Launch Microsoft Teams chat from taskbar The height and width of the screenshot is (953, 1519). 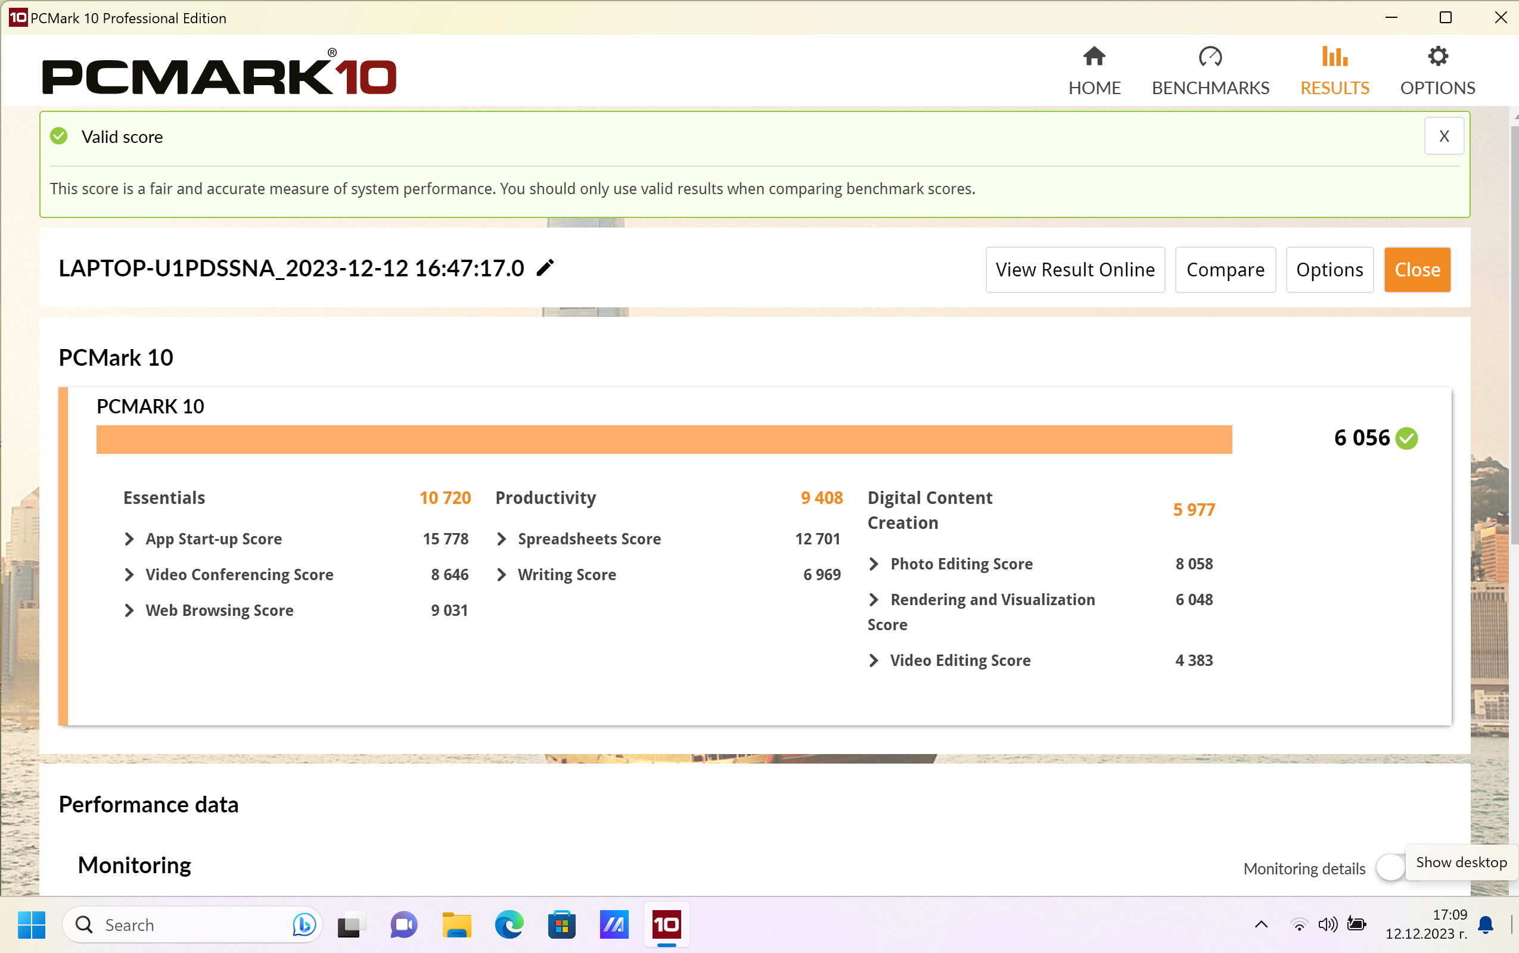click(404, 924)
